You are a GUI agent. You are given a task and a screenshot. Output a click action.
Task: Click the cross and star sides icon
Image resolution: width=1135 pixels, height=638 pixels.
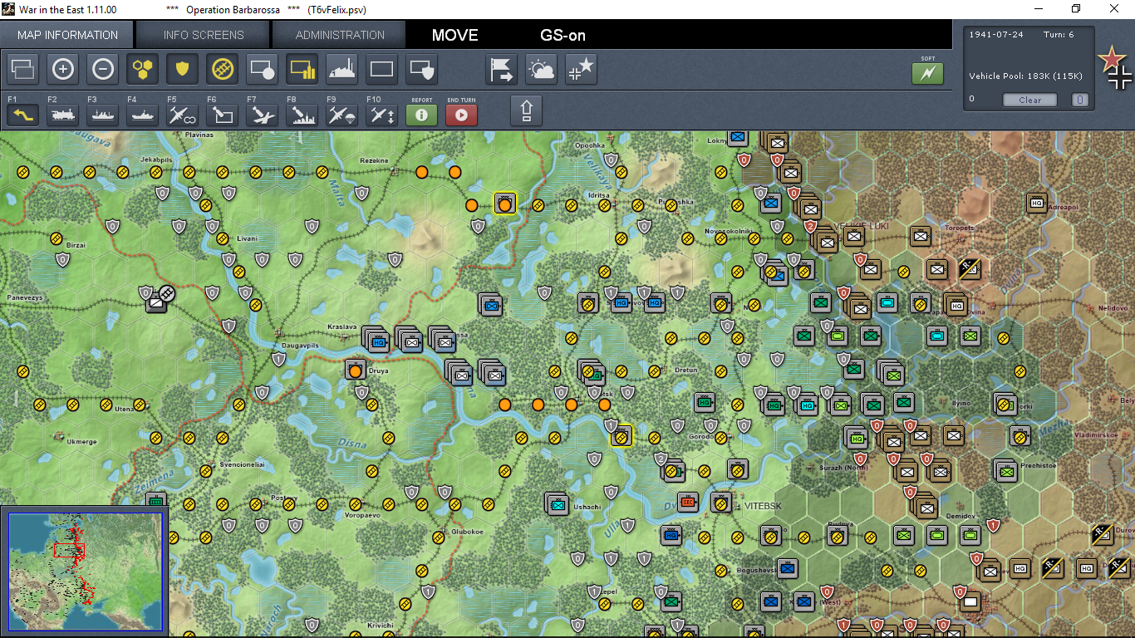point(582,70)
